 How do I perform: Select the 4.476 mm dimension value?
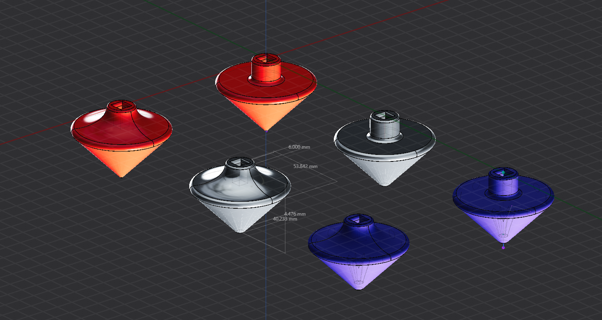[295, 214]
